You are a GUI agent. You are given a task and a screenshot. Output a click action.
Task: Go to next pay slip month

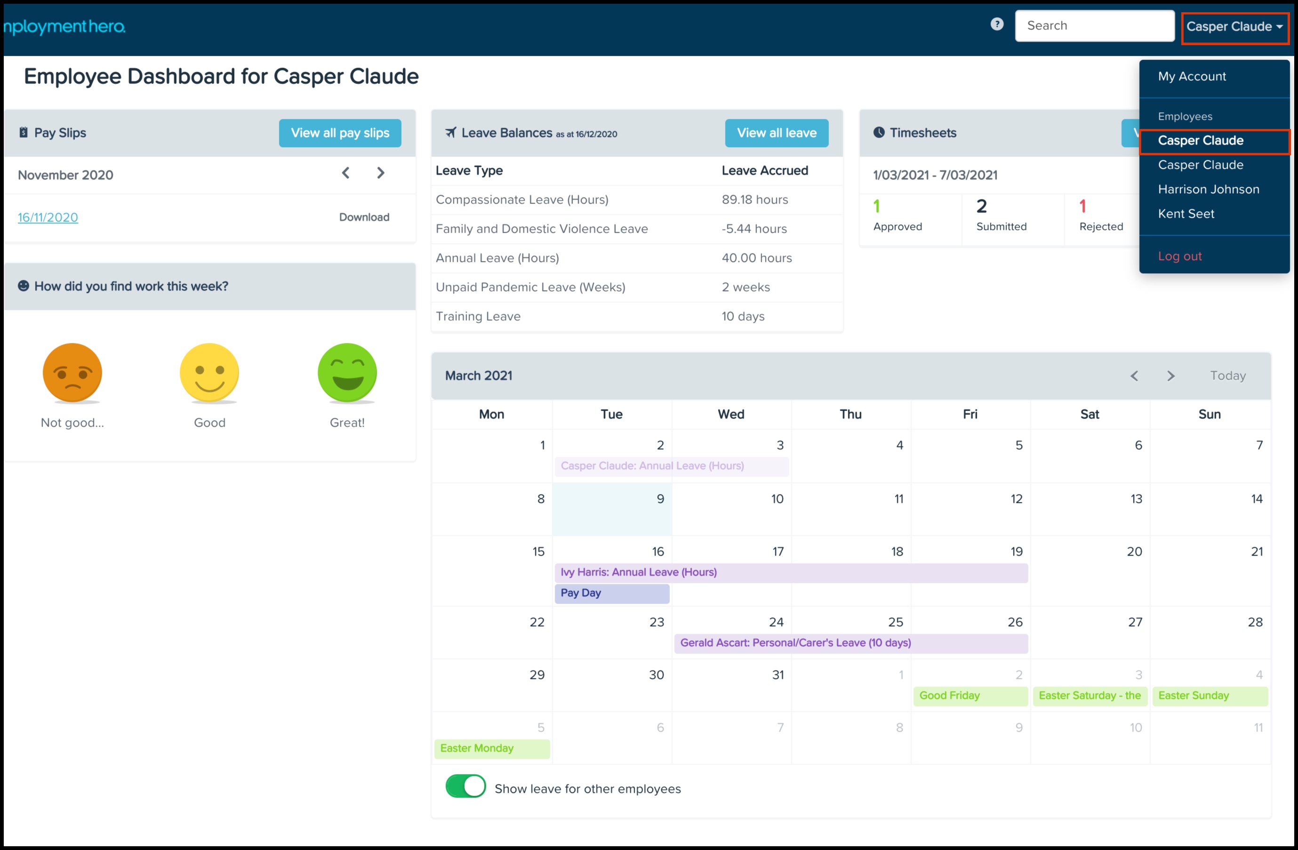coord(381,174)
